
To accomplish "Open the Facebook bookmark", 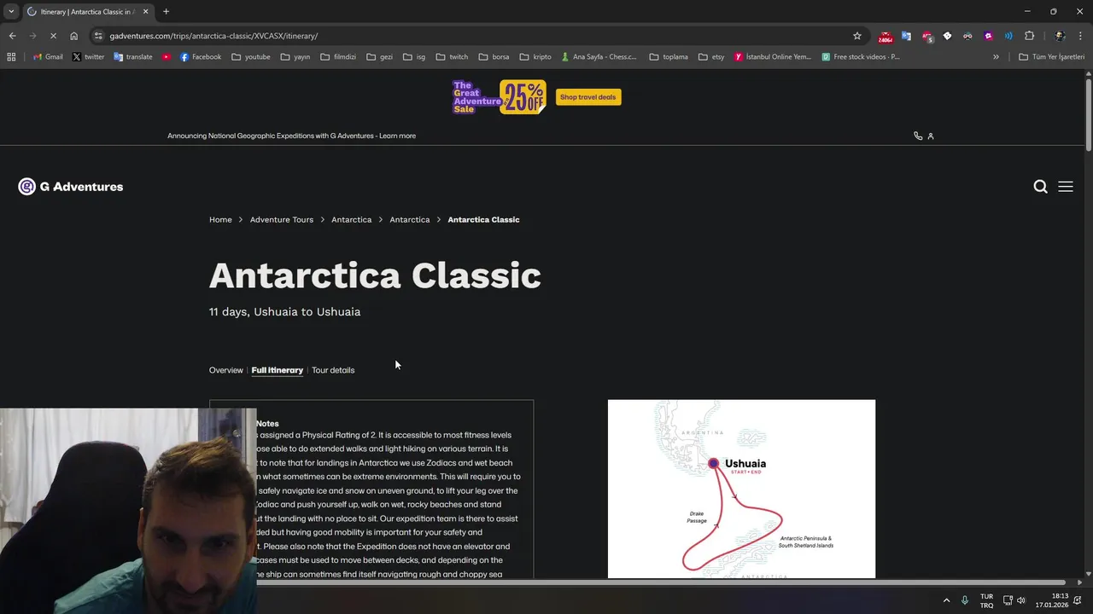I will 201,57.
